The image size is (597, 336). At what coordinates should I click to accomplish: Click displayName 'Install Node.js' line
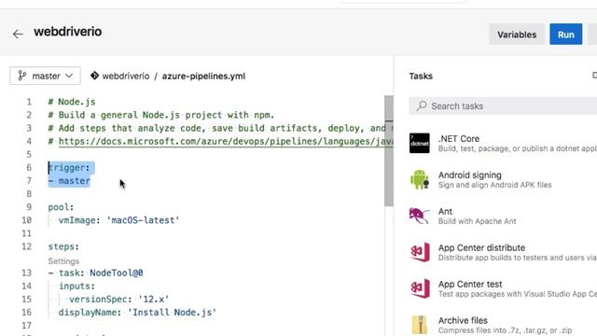point(137,313)
